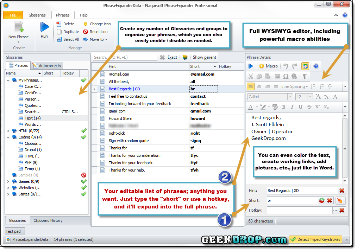The image size is (357, 251).
Task: Cut selected text with scissors icon
Action: pos(251,76)
